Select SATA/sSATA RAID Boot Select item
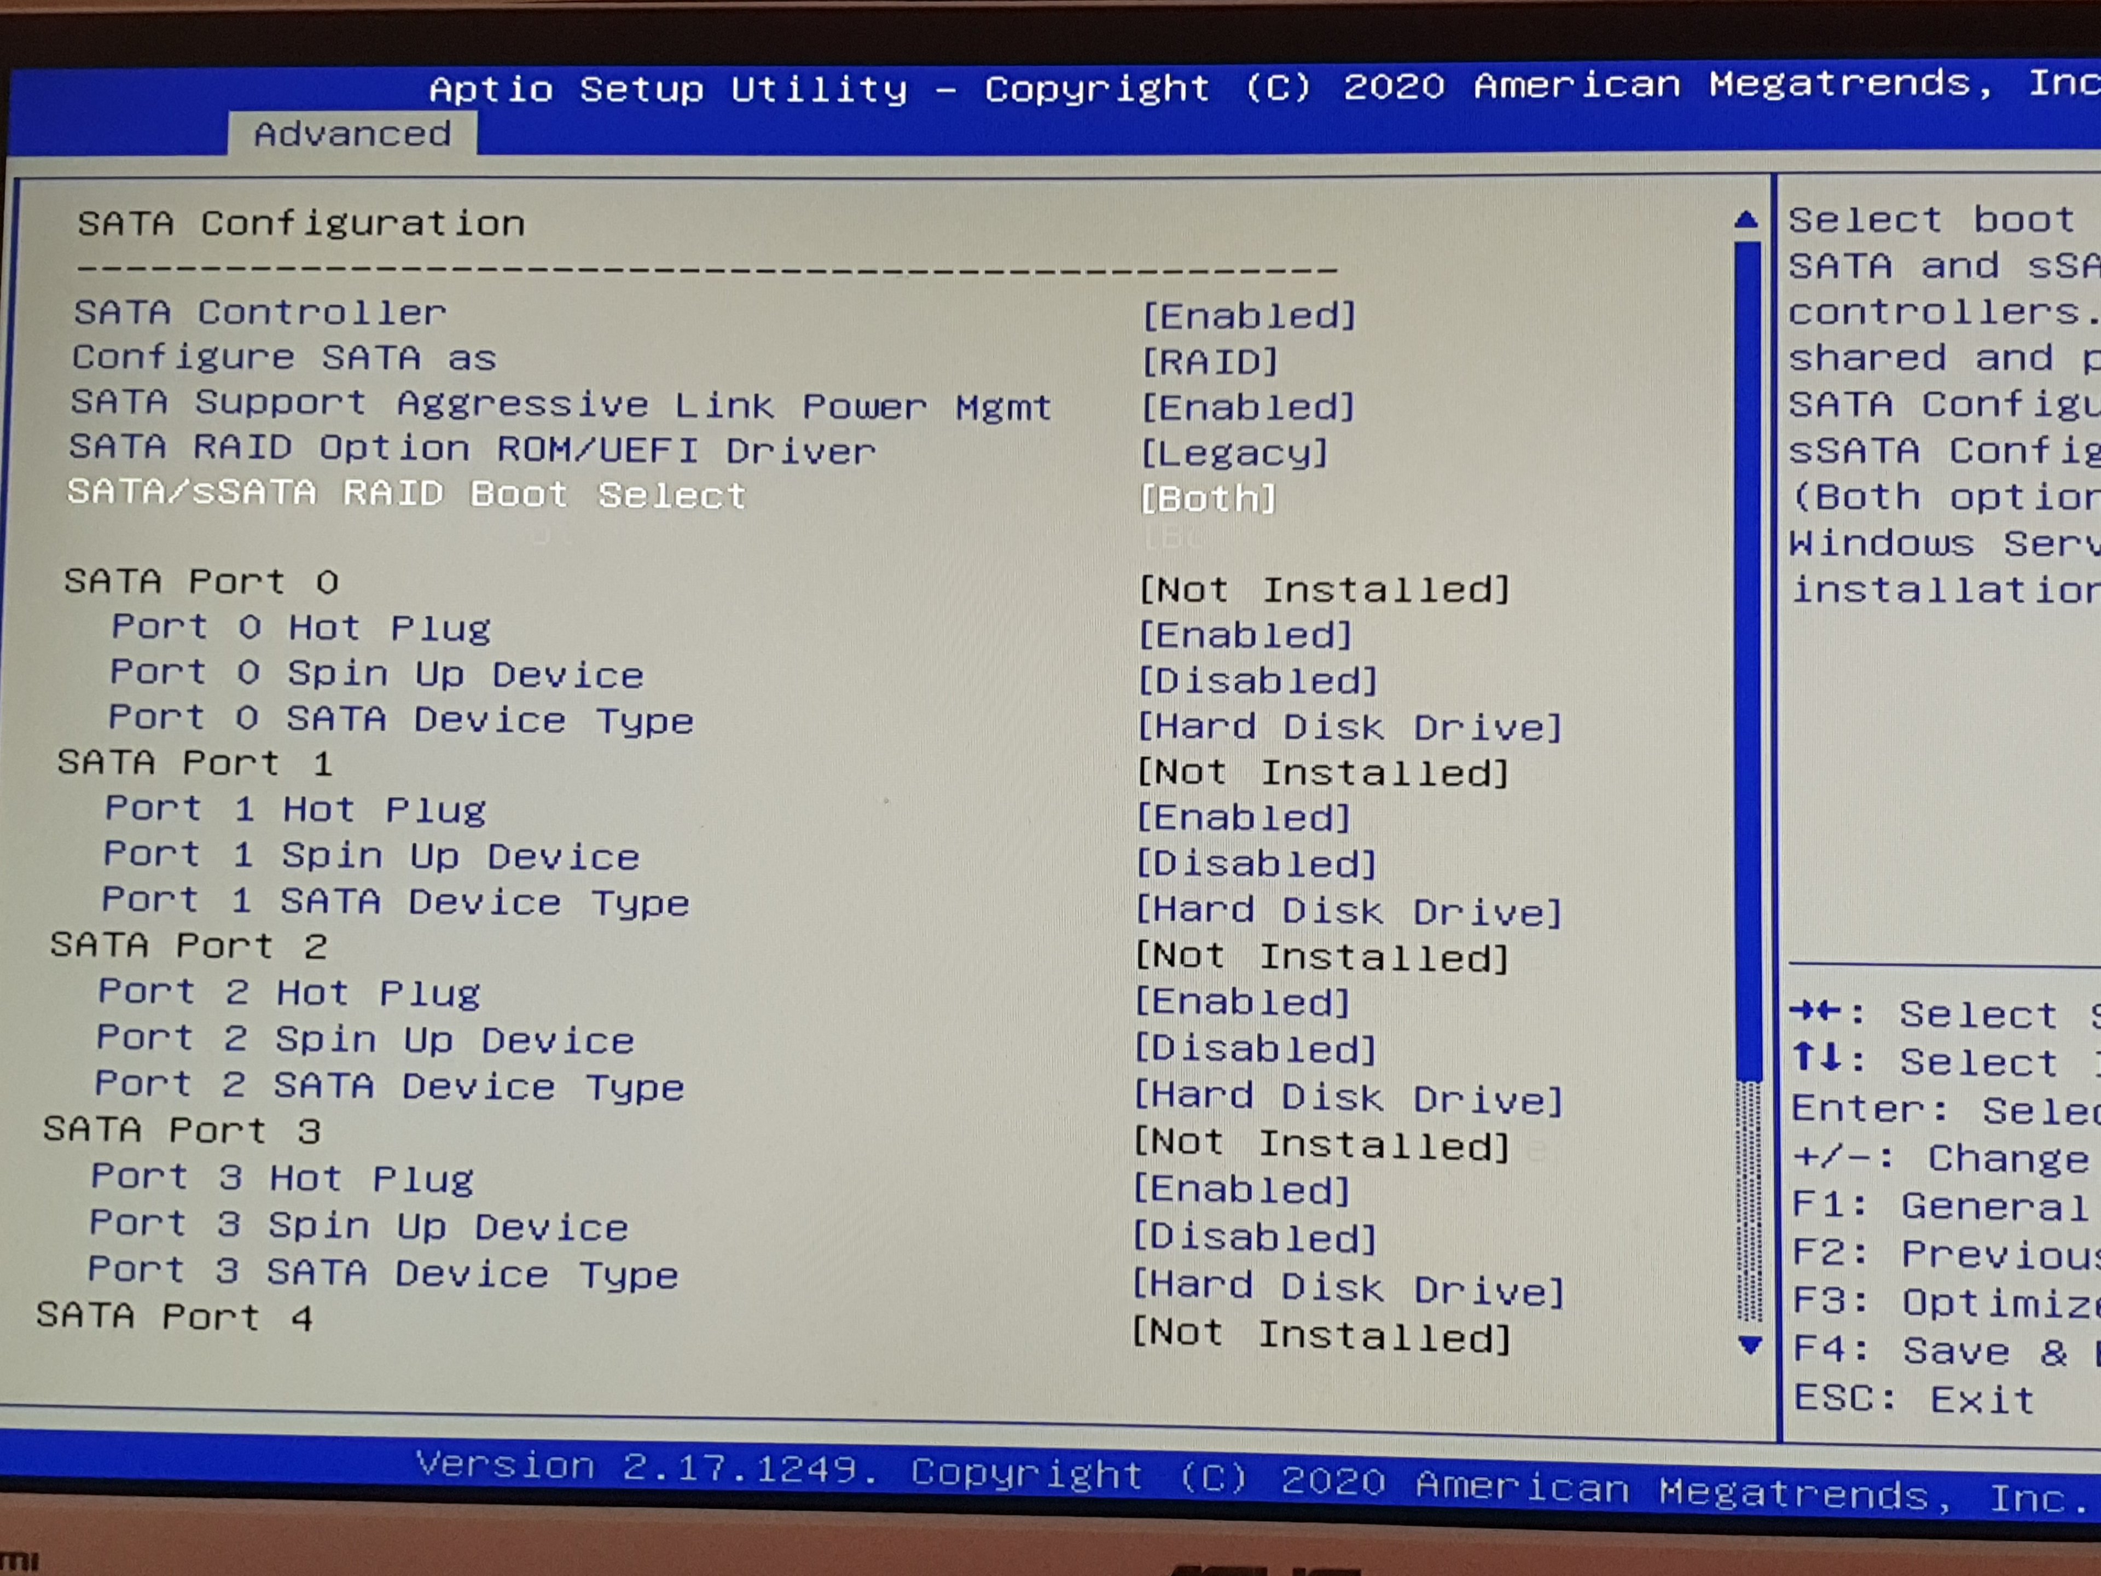 [407, 494]
